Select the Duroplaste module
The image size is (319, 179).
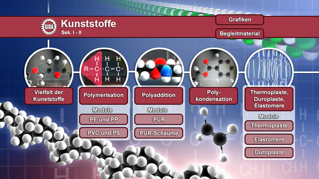(269, 153)
